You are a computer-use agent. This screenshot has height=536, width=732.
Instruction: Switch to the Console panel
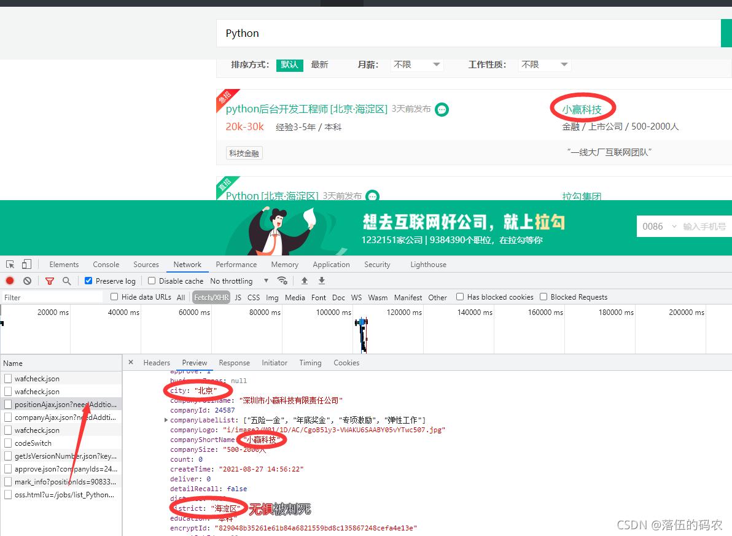point(106,264)
